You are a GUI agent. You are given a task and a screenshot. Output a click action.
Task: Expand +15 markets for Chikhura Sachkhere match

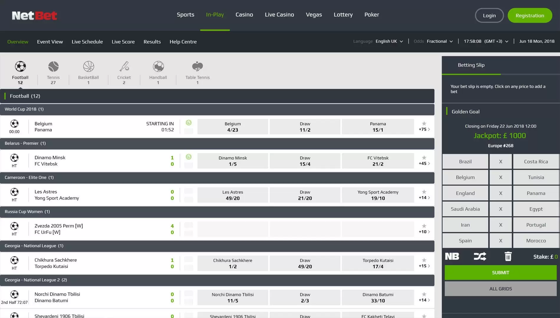tap(424, 266)
